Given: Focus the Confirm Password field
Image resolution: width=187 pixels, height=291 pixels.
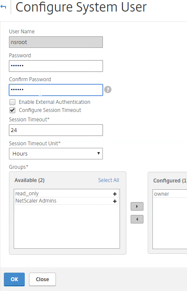Looking at the screenshot, I should click(x=56, y=90).
